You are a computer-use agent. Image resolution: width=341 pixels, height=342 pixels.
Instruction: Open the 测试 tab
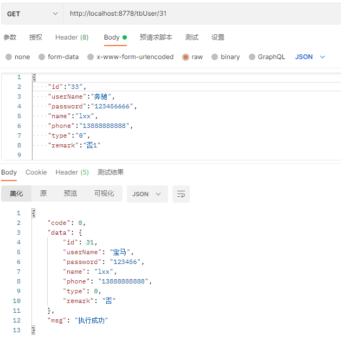click(191, 37)
